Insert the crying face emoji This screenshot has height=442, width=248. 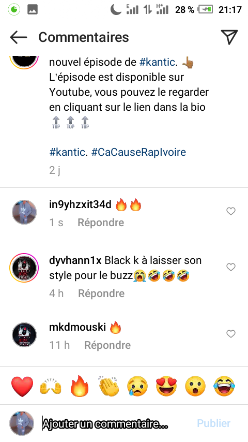(137, 386)
